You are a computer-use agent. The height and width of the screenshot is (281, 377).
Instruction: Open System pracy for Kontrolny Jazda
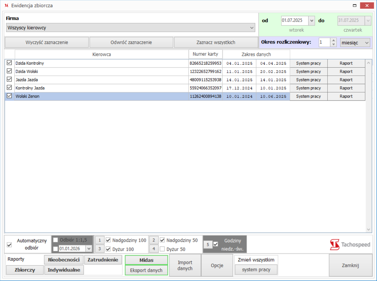point(308,88)
